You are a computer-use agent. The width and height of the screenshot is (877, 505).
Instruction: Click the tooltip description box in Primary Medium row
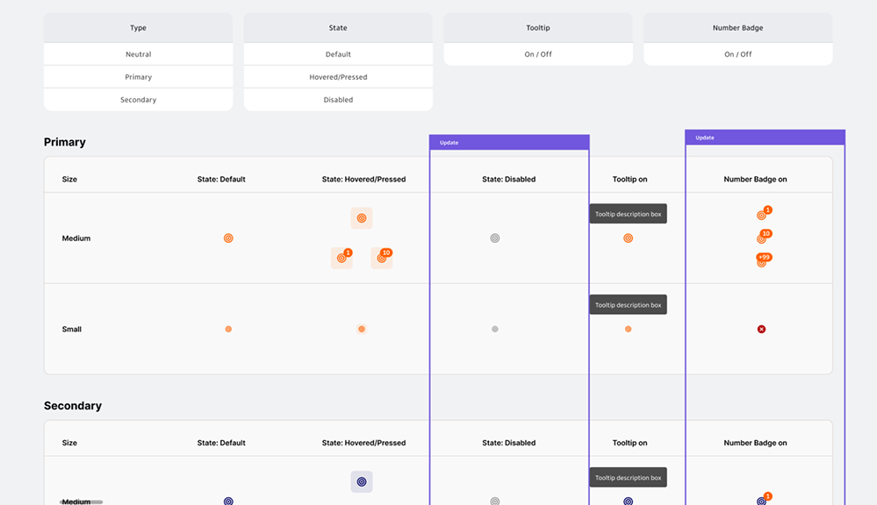click(x=628, y=214)
